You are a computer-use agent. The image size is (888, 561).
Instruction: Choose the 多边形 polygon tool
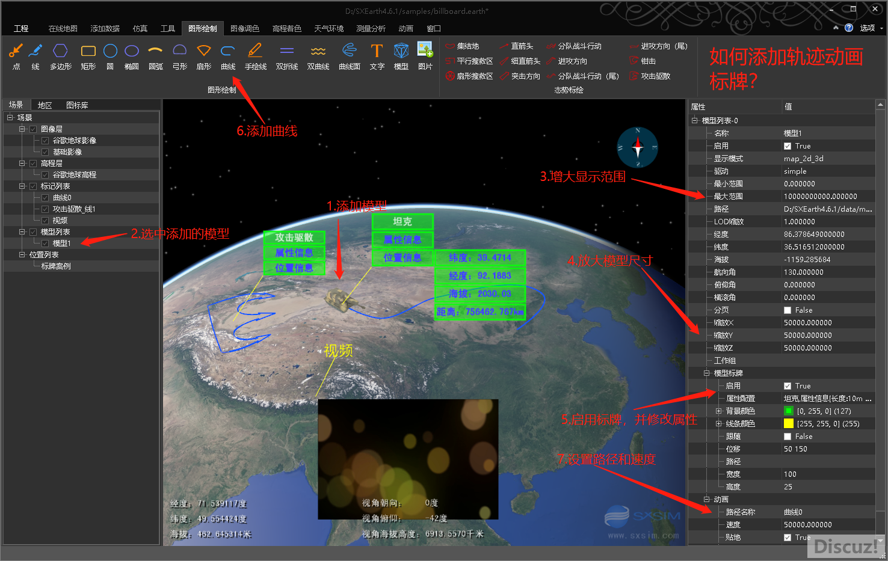pyautogui.click(x=60, y=56)
